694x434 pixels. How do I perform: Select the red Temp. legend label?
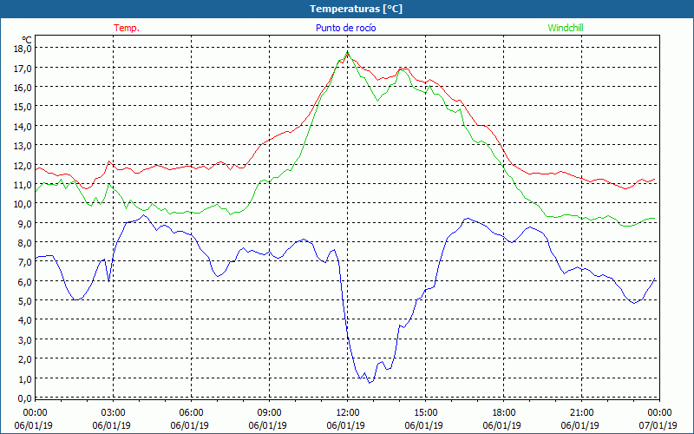(127, 28)
